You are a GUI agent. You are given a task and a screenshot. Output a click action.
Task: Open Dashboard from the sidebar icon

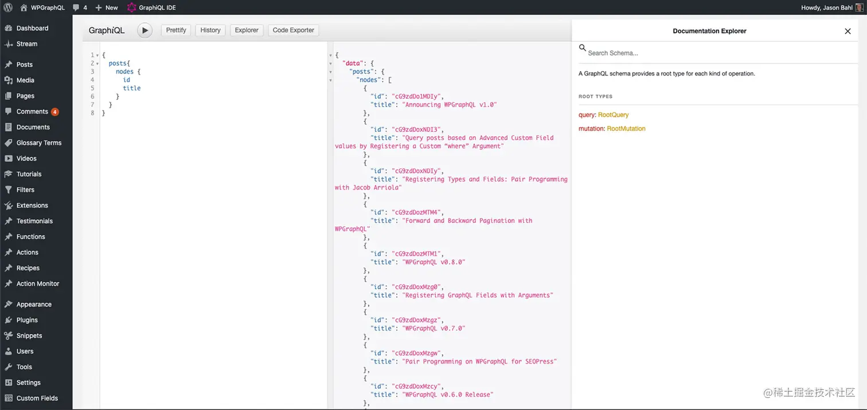[x=8, y=28]
